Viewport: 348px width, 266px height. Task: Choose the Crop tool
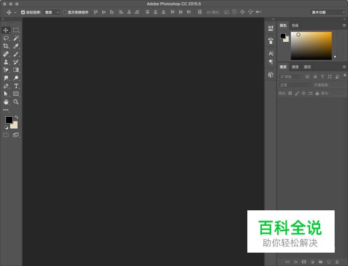click(x=6, y=46)
